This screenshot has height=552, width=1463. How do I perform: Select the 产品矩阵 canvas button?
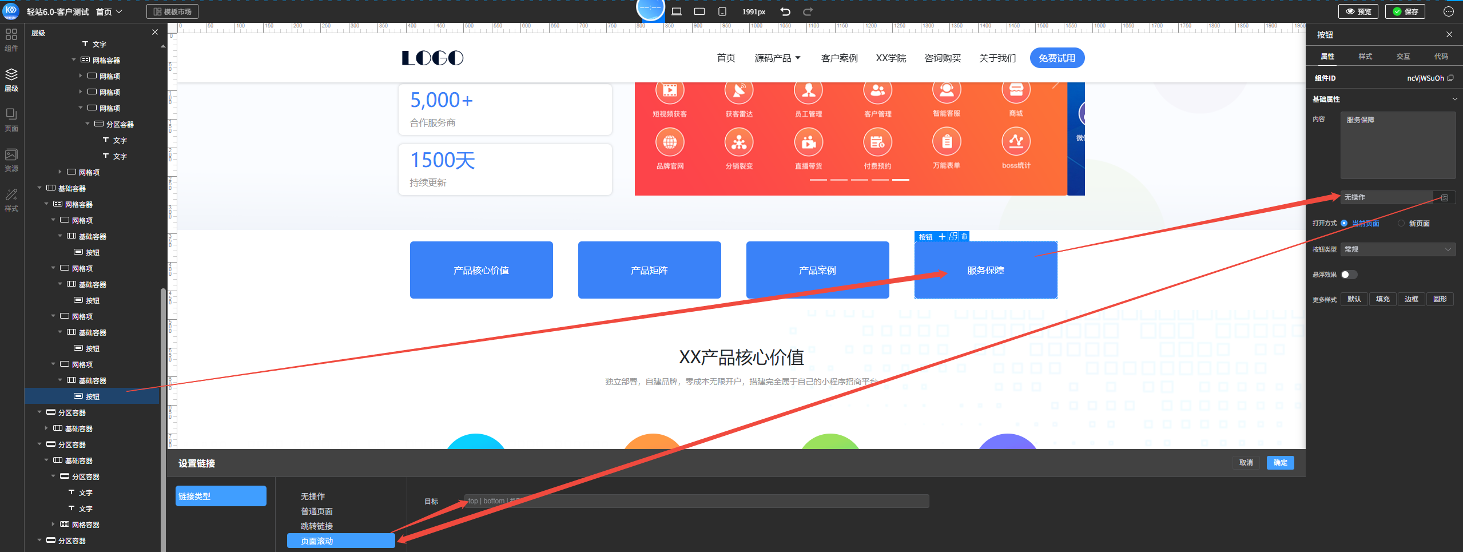coord(650,270)
